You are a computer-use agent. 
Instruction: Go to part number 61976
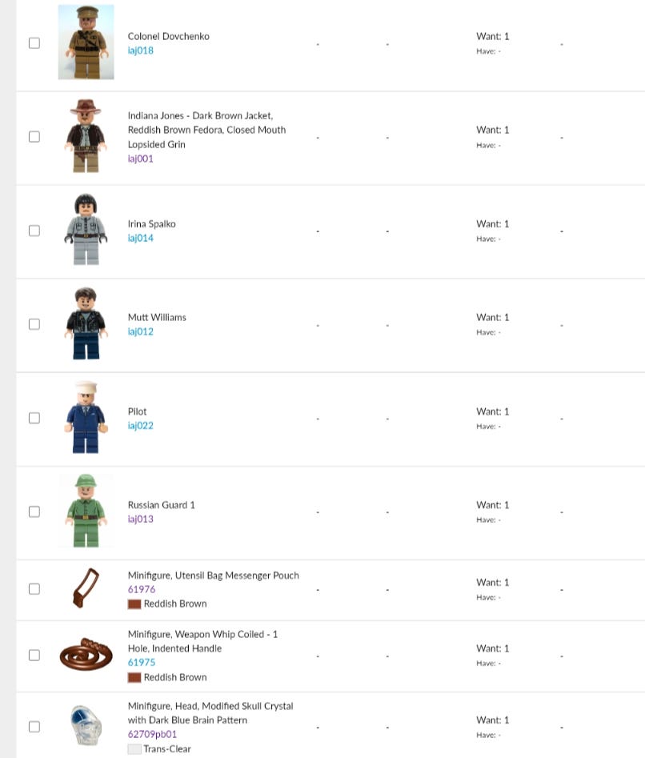(x=142, y=589)
